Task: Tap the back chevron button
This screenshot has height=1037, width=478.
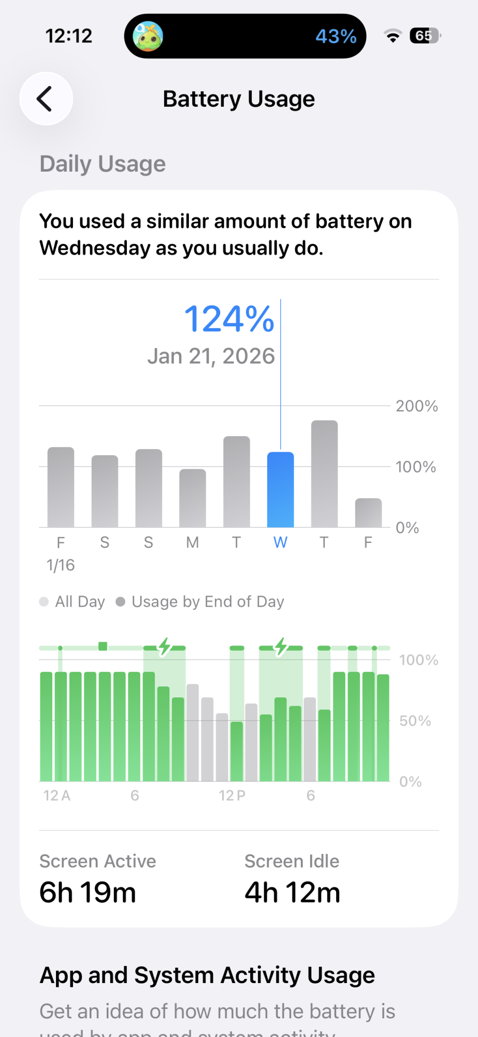Action: 46,99
